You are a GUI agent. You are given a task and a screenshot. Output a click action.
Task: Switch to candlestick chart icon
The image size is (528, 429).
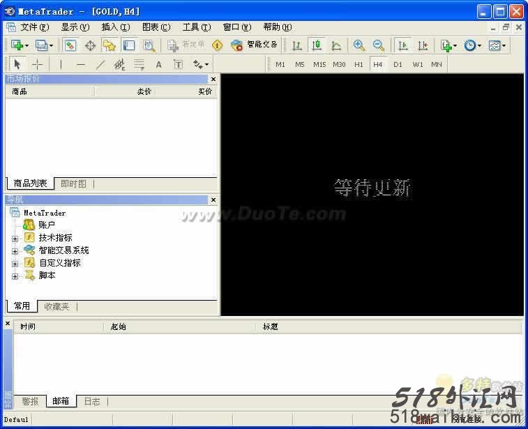(x=316, y=45)
